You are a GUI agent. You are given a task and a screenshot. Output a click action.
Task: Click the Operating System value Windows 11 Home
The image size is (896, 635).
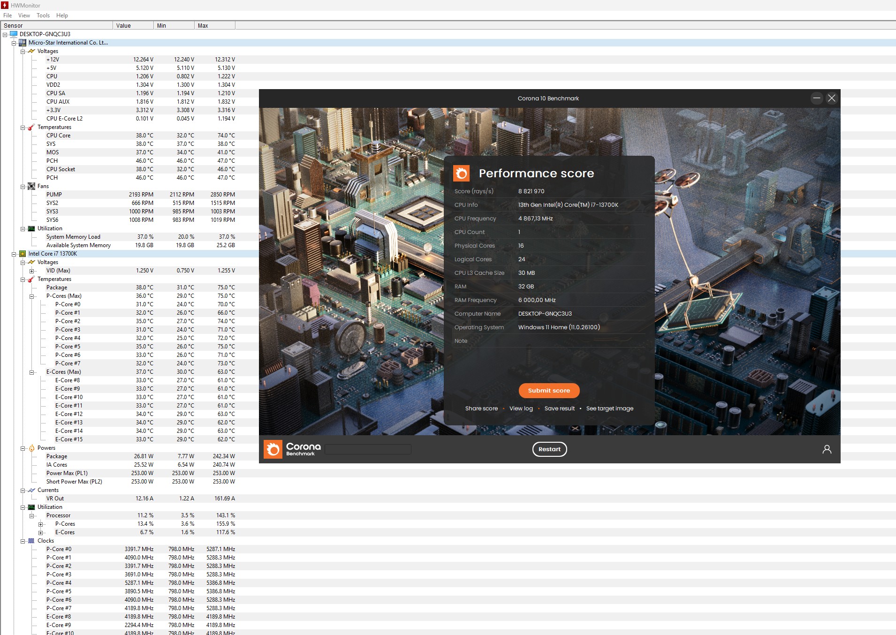pos(559,327)
